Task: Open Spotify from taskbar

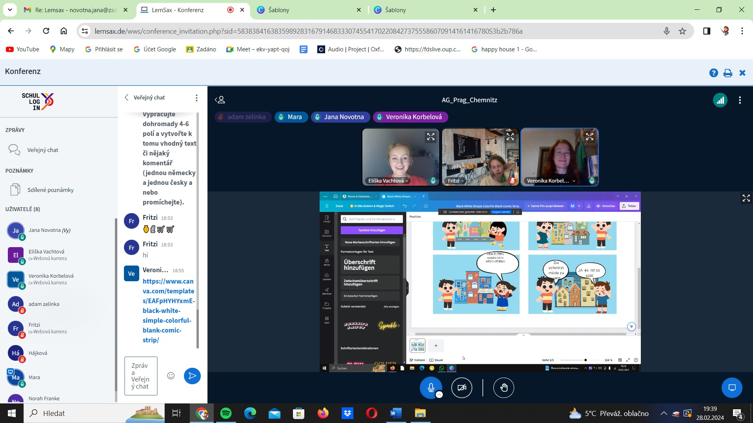Action: pos(226,413)
